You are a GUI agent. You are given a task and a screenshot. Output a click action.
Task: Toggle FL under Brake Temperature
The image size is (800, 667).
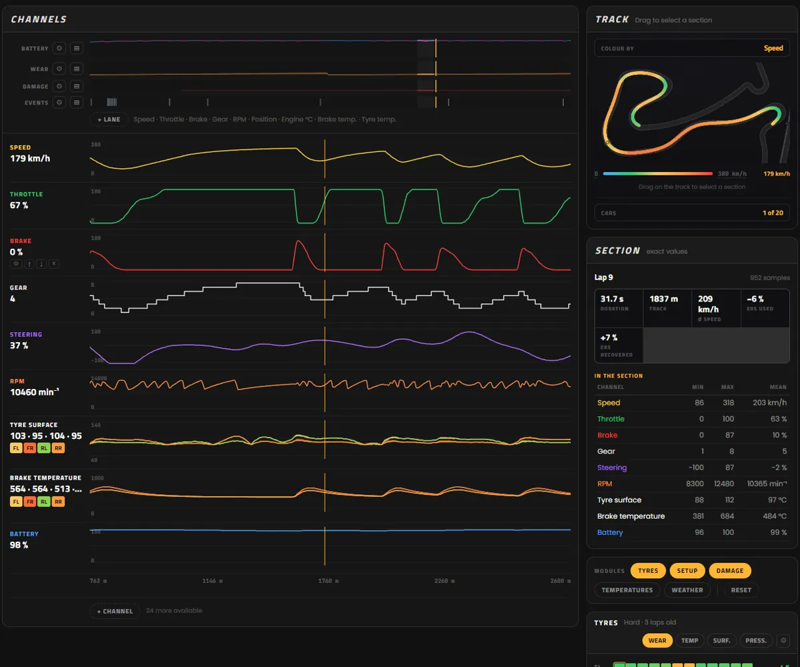click(x=16, y=502)
